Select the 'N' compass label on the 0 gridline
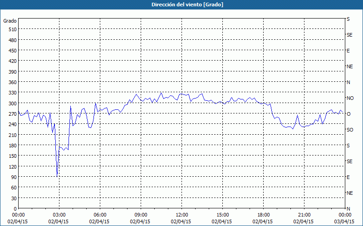The width and height of the screenshot is (363, 226). [348, 209]
